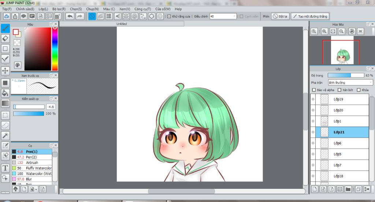Screen dimensions: 375x202
Task: Toggle visibility of layer Lớp19
Action: coord(313,99)
